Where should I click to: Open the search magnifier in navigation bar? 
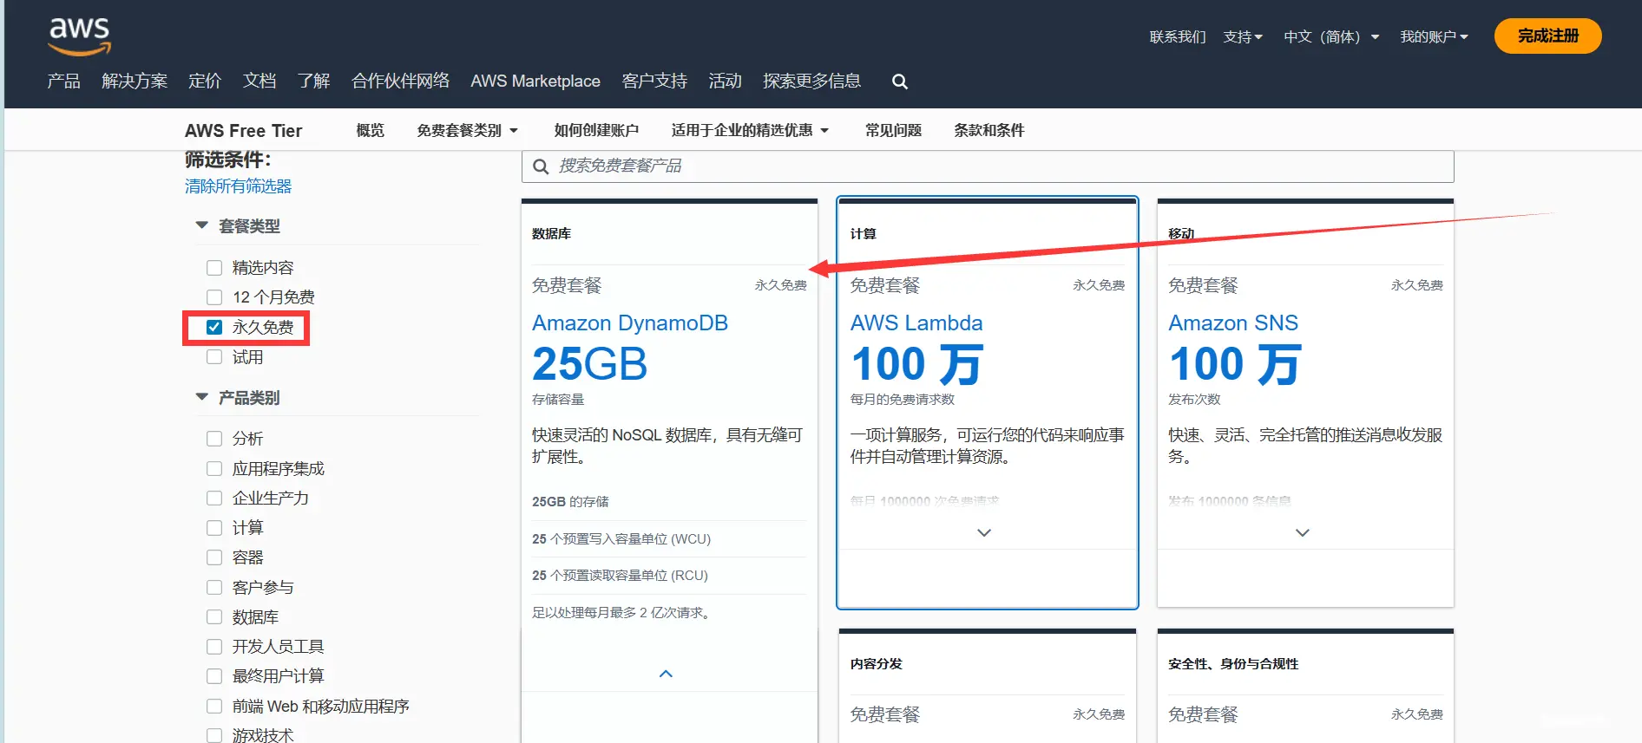[x=900, y=81]
